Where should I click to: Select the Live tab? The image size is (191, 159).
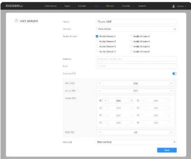click(96, 6)
